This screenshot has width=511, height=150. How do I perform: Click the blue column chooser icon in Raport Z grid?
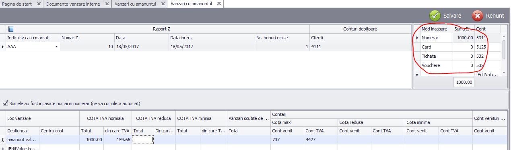click(11, 29)
